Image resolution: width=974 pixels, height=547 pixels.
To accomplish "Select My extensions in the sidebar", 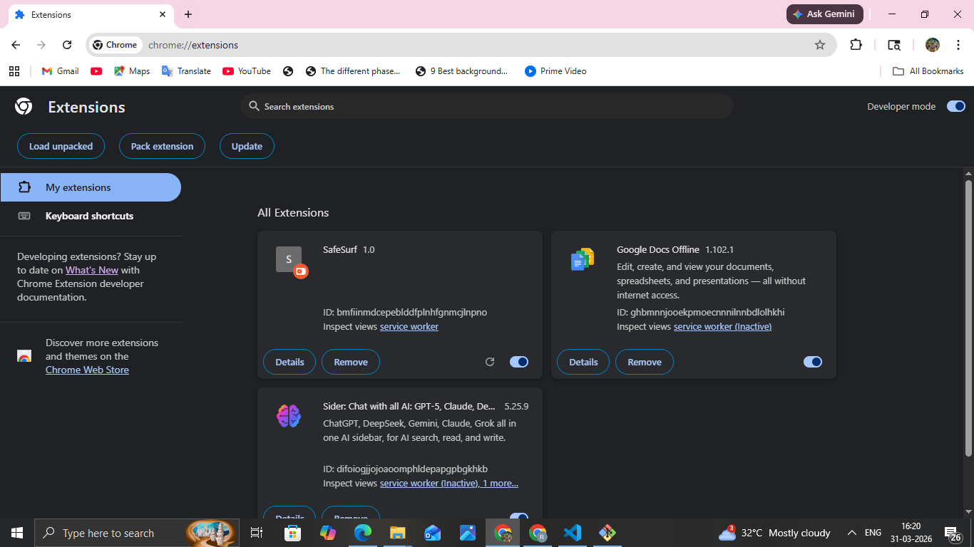I will coord(91,187).
